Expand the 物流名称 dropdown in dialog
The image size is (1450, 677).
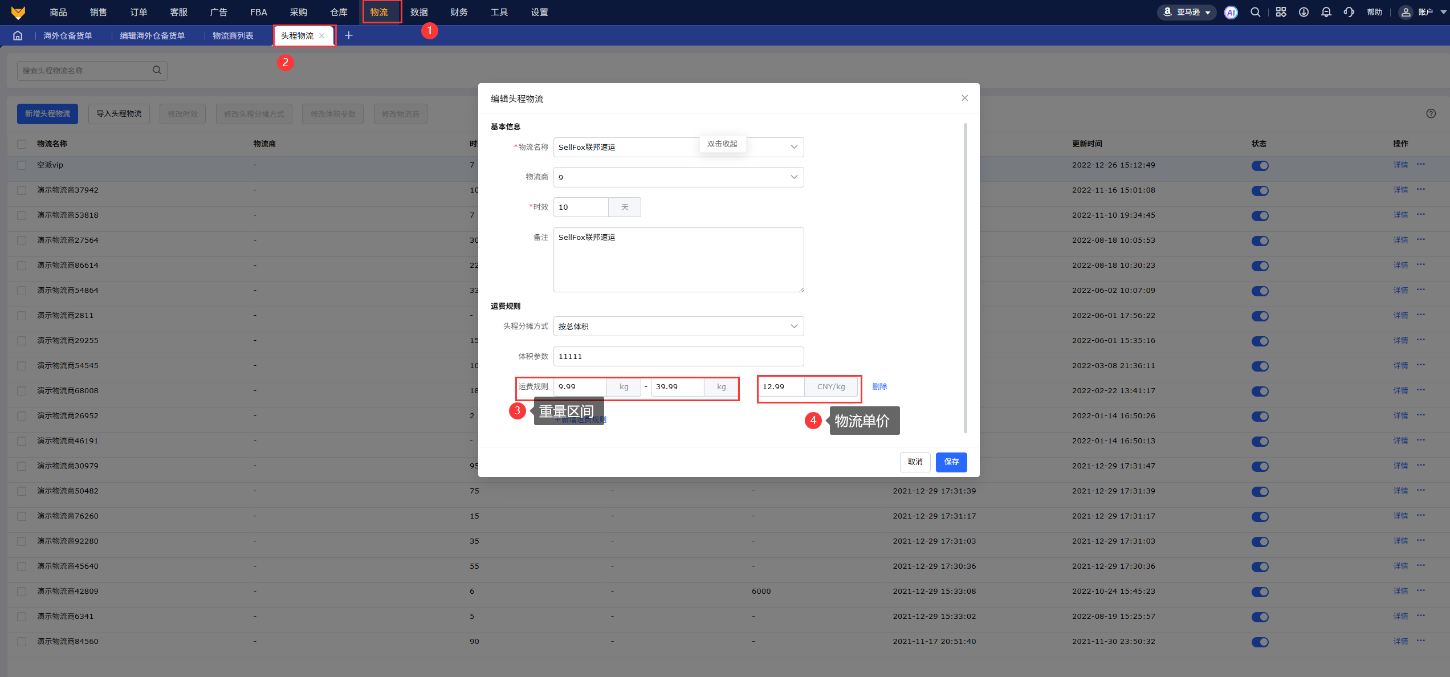click(x=793, y=147)
